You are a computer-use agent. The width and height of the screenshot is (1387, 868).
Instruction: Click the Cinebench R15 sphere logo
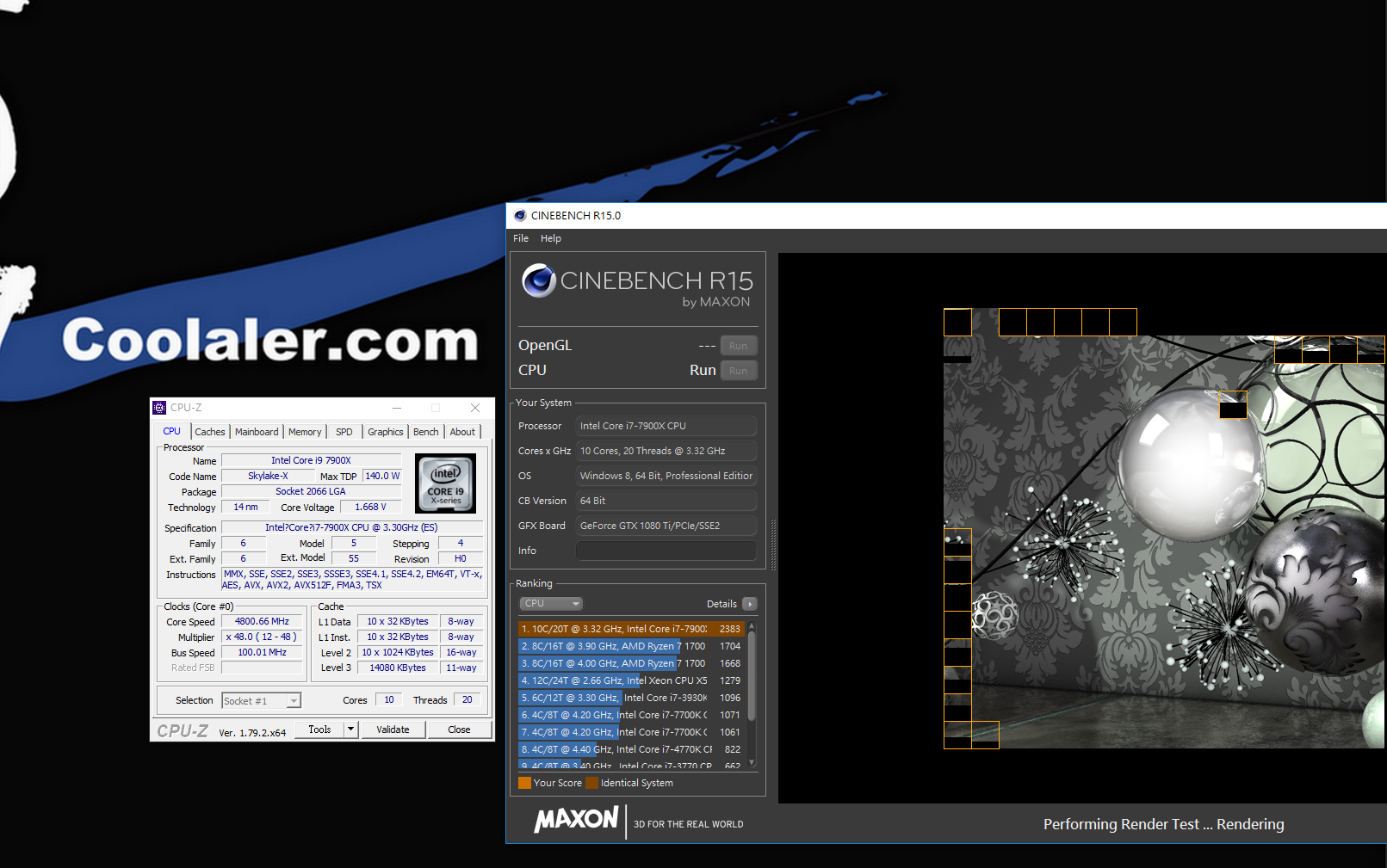click(x=539, y=280)
